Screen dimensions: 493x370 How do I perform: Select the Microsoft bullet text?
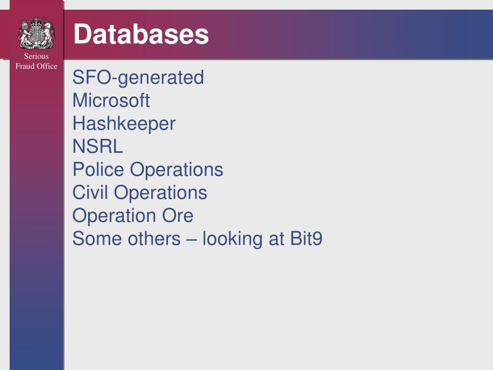(111, 100)
